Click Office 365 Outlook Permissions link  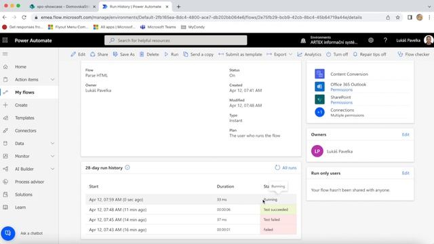tap(341, 90)
